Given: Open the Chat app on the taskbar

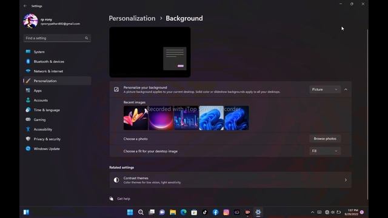Looking at the screenshot, I should click(x=162, y=212).
